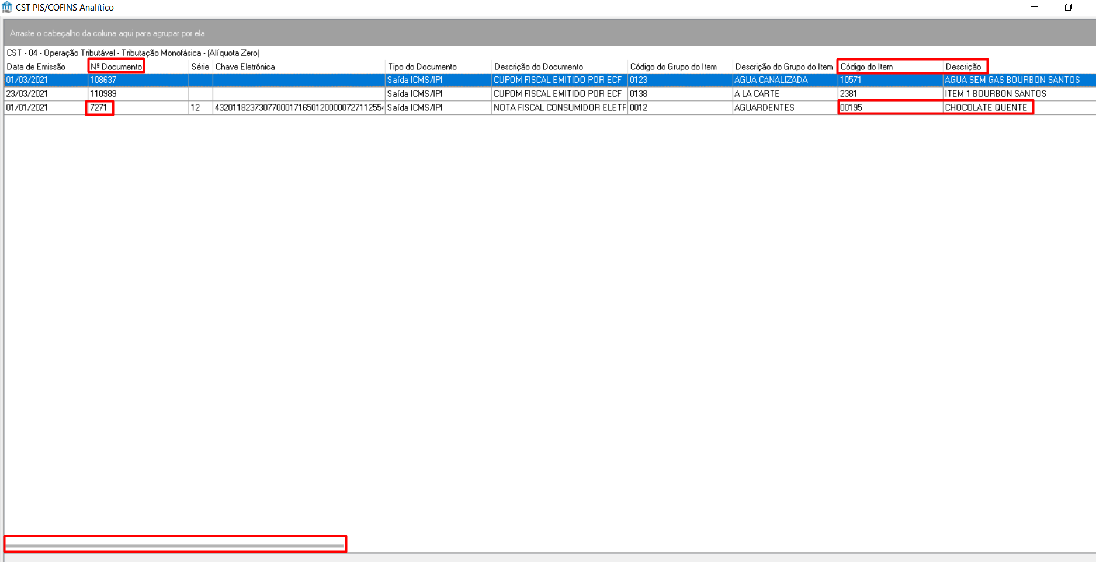1096x562 pixels.
Task: Select the electronic key starting with 4320118237
Action: [299, 107]
